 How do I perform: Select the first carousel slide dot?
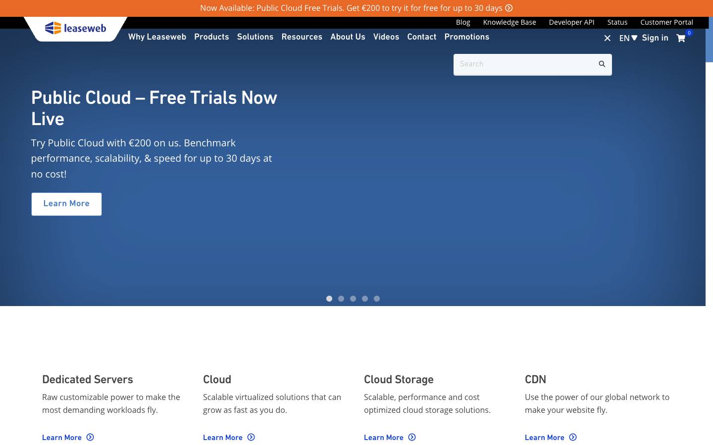[x=329, y=299]
